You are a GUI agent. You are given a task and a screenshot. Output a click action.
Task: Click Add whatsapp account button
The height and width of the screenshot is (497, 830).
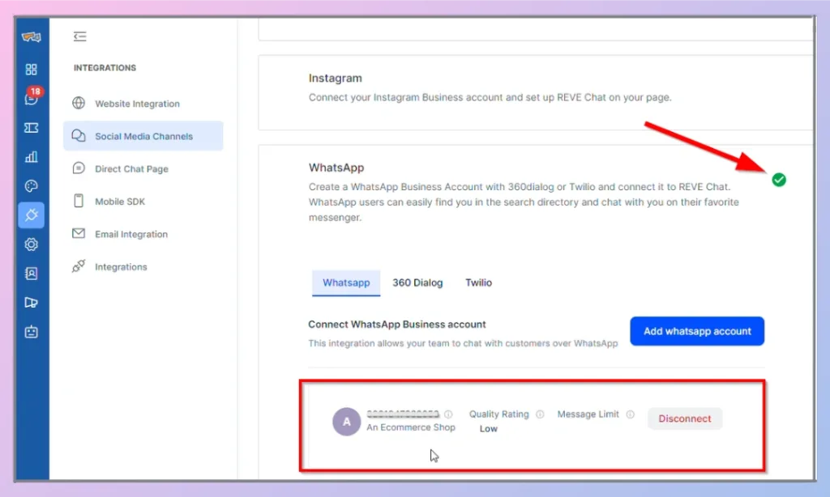click(697, 331)
